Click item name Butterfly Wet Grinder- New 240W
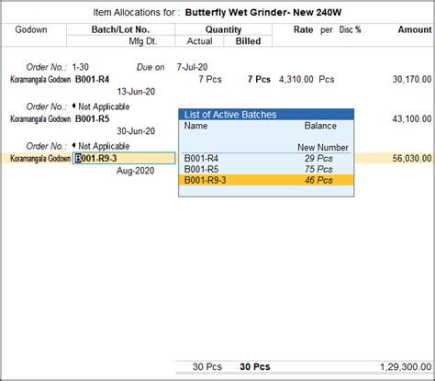Image resolution: width=435 pixels, height=381 pixels. [263, 13]
